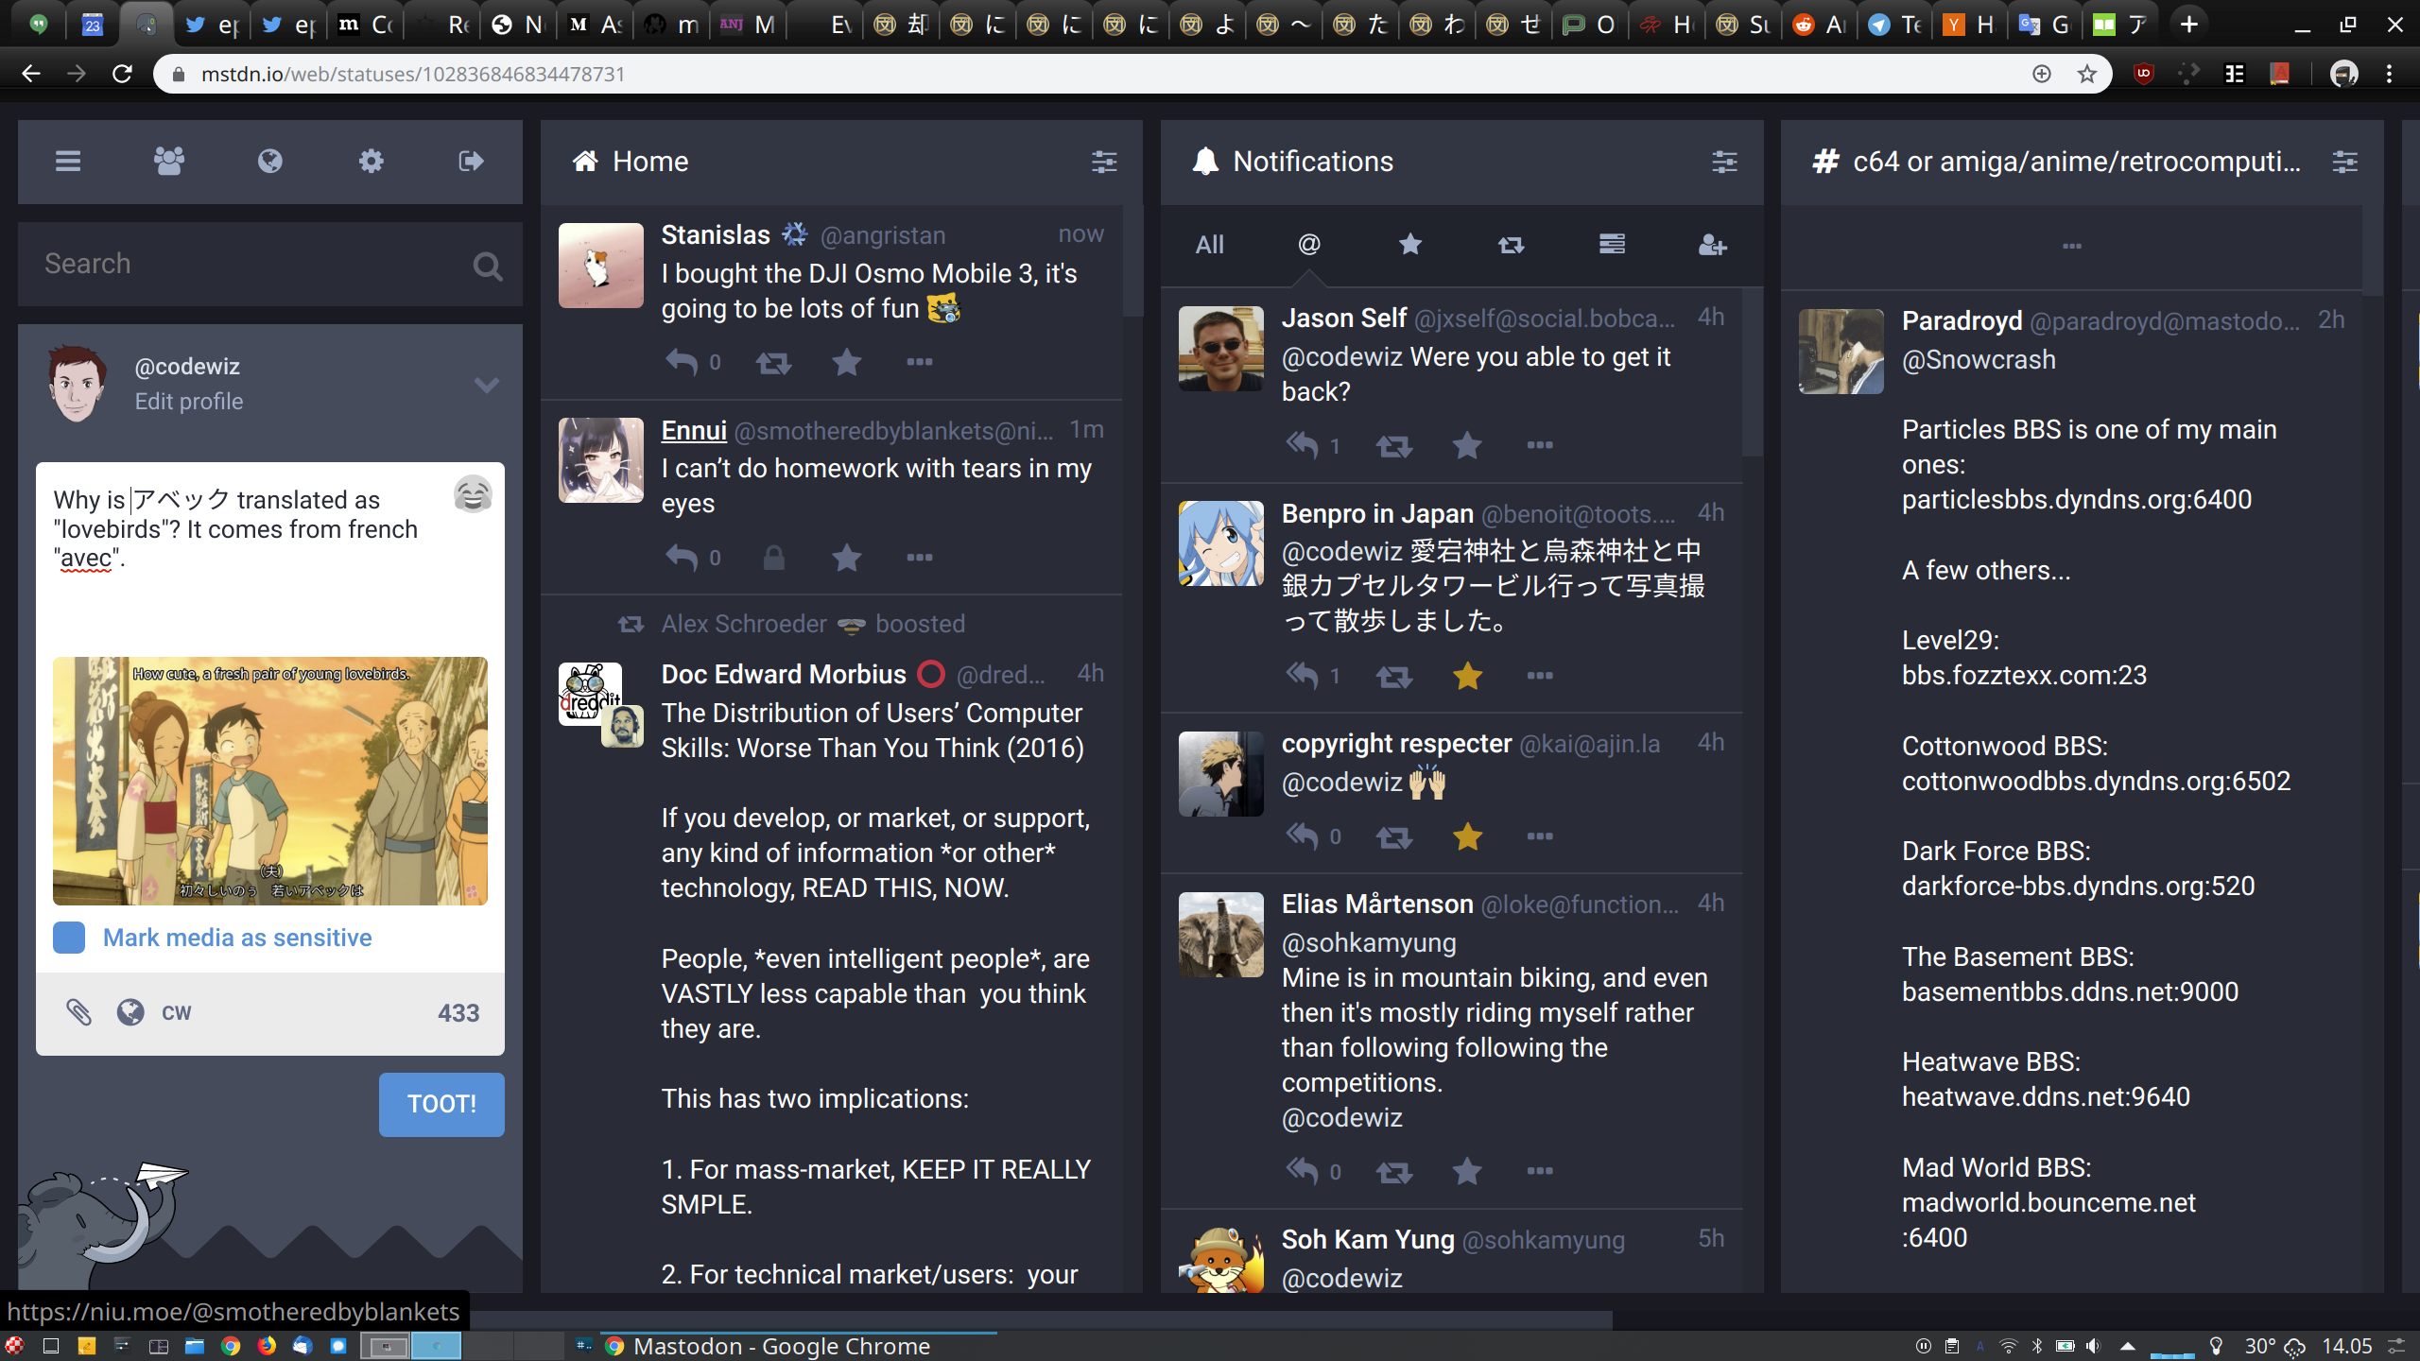Click the attached anime image thumbnail
Screen dimensions: 2420x1361
pyautogui.click(x=270, y=781)
